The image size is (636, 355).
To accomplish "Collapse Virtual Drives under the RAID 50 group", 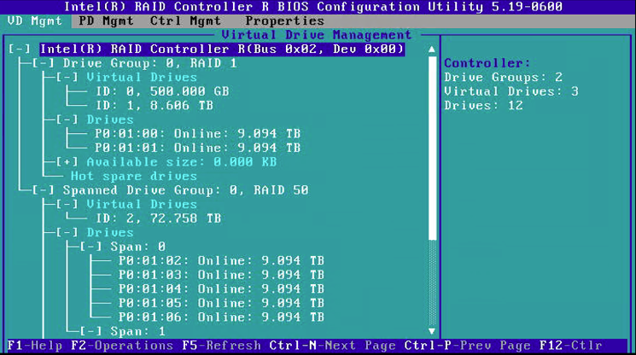I will click(67, 204).
